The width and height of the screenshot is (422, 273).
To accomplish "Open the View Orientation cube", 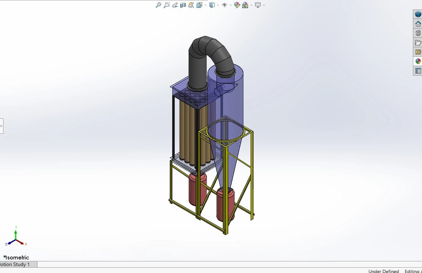I will [199, 5].
